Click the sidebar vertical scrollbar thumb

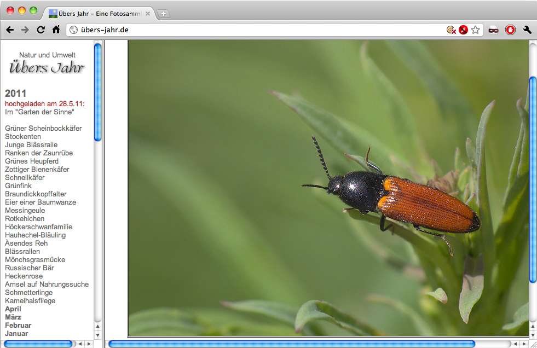(97, 92)
